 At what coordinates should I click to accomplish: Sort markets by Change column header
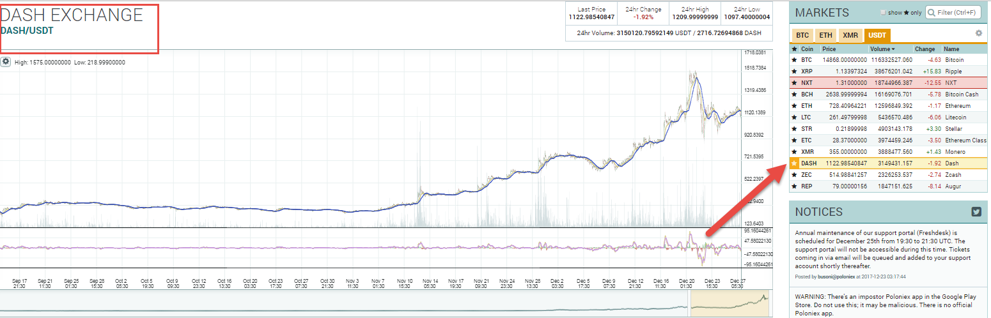click(925, 49)
